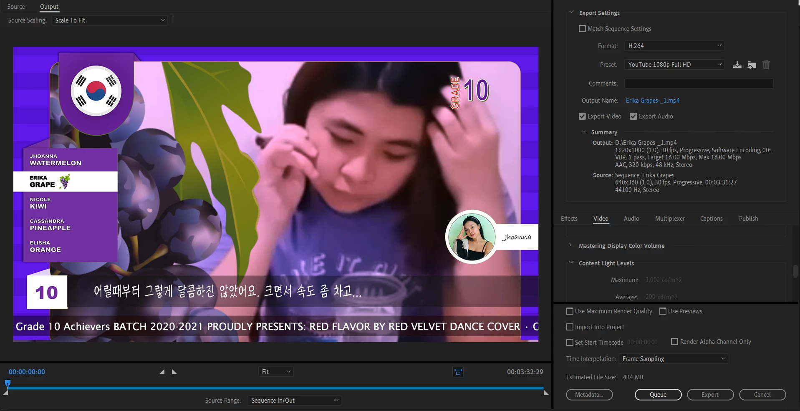Enable Use Maximum Render Quality
Viewport: 800px width, 411px height.
point(570,311)
